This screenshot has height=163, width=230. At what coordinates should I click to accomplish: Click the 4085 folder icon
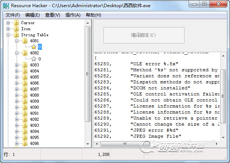[x=25, y=77]
